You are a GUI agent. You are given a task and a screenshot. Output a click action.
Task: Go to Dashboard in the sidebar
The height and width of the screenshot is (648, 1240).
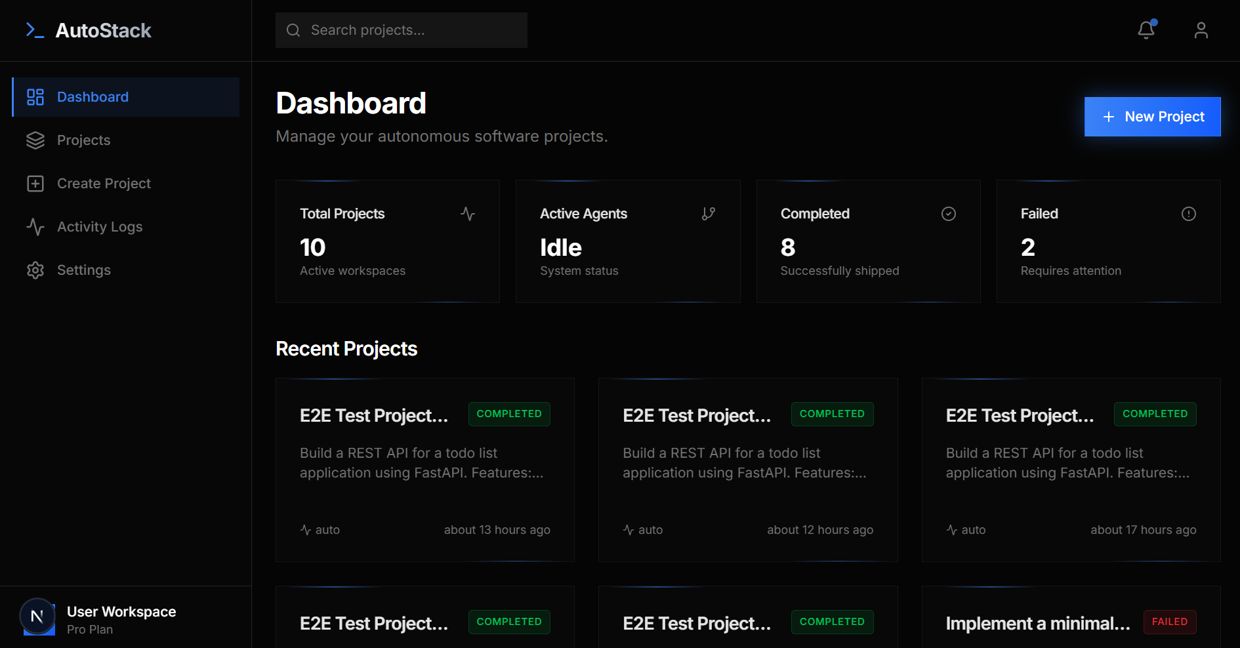tap(126, 97)
